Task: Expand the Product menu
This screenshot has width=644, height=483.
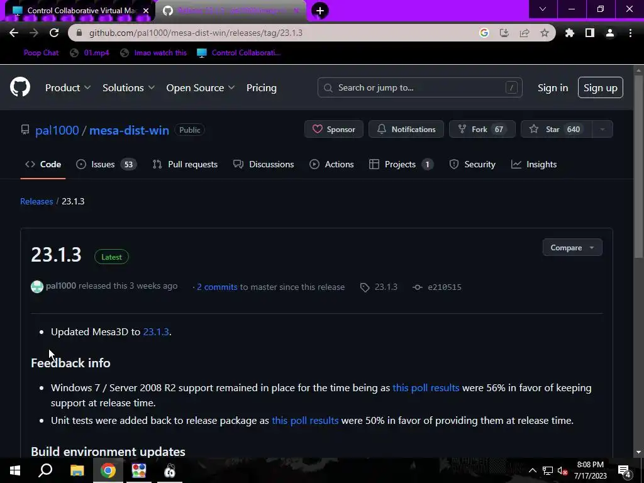Action: click(68, 88)
